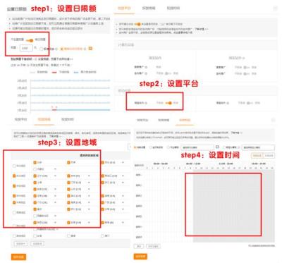The height and width of the screenshot is (263, 282).
Task: Click the orange save button under the region list
Action: pos(18,257)
